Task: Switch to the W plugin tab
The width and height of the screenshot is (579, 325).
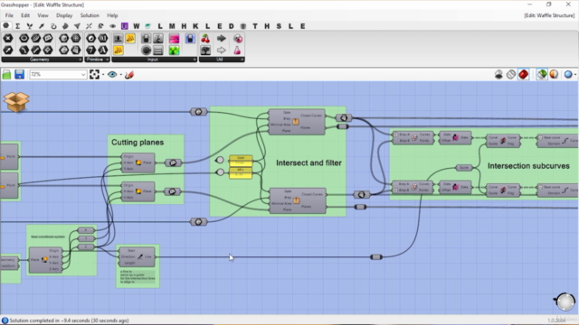Action: (x=137, y=26)
